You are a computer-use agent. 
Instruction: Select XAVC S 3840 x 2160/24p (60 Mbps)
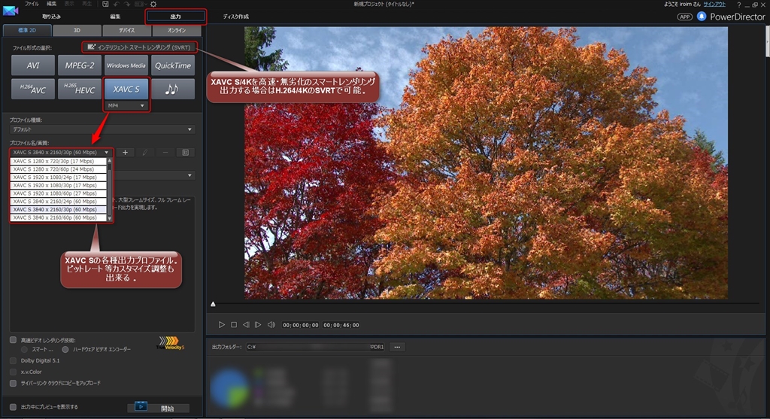(58, 202)
